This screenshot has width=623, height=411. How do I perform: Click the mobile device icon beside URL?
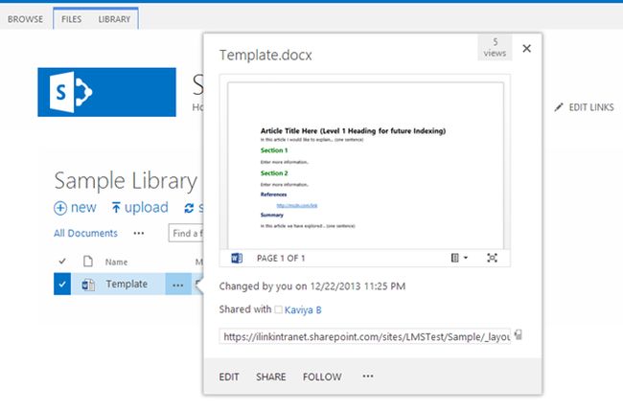click(x=518, y=335)
